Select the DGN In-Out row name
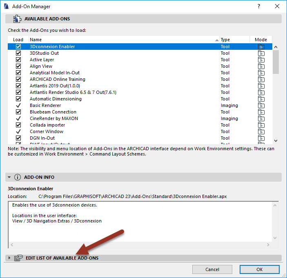This screenshot has width=287, height=278. pos(42,138)
